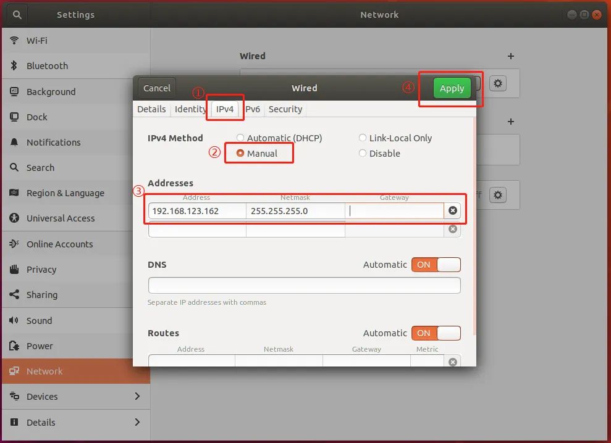611x443 pixels.
Task: Select the Manual IPv4 method
Action: click(257, 154)
